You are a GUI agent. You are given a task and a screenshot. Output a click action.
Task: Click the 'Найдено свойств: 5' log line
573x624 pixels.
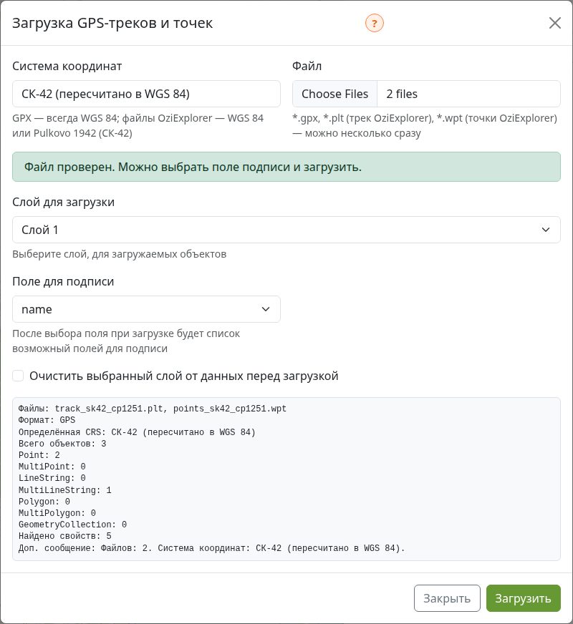click(65, 537)
